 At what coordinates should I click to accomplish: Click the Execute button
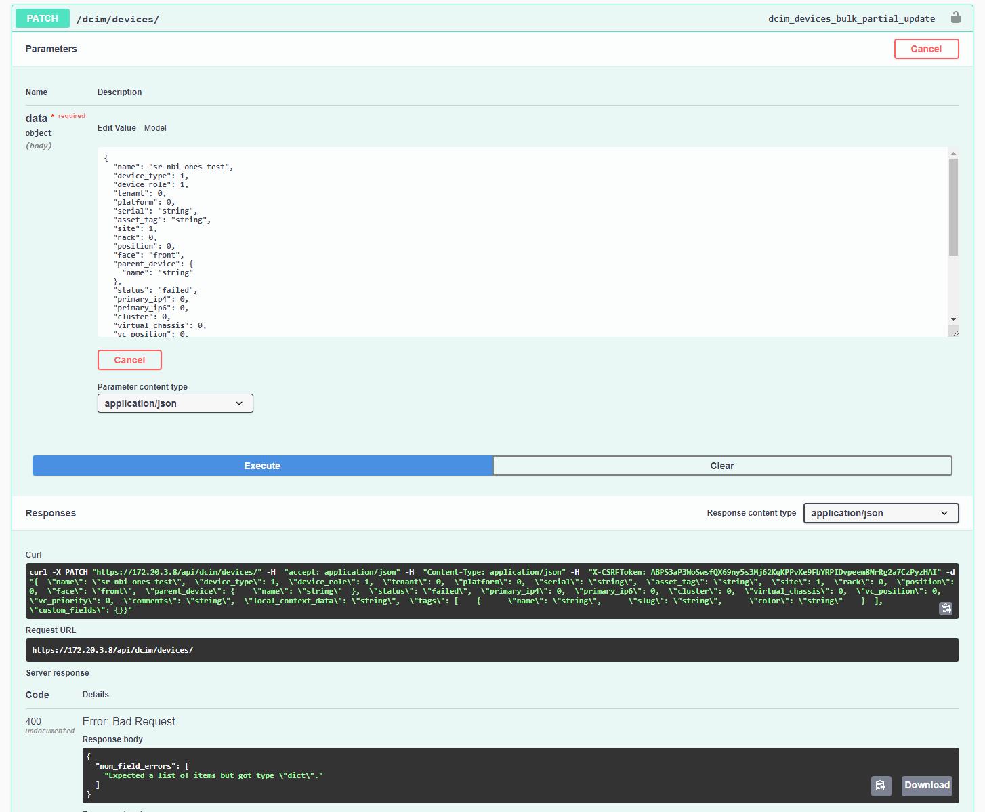tap(262, 466)
